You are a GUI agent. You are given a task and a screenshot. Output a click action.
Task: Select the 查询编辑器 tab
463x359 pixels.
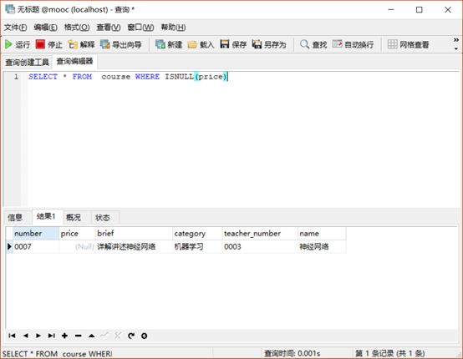point(74,61)
